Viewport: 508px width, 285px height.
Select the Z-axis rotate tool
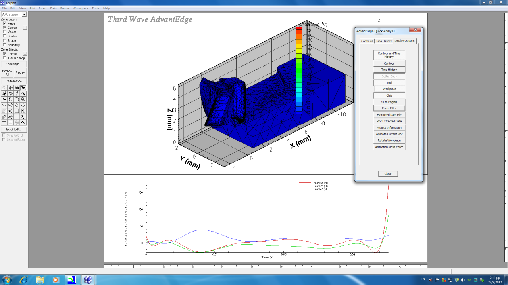[x=10, y=117]
